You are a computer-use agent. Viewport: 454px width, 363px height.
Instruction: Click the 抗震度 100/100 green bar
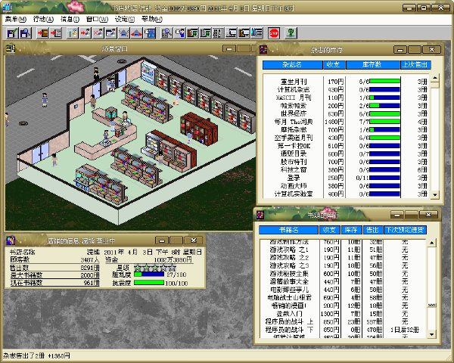(x=149, y=282)
